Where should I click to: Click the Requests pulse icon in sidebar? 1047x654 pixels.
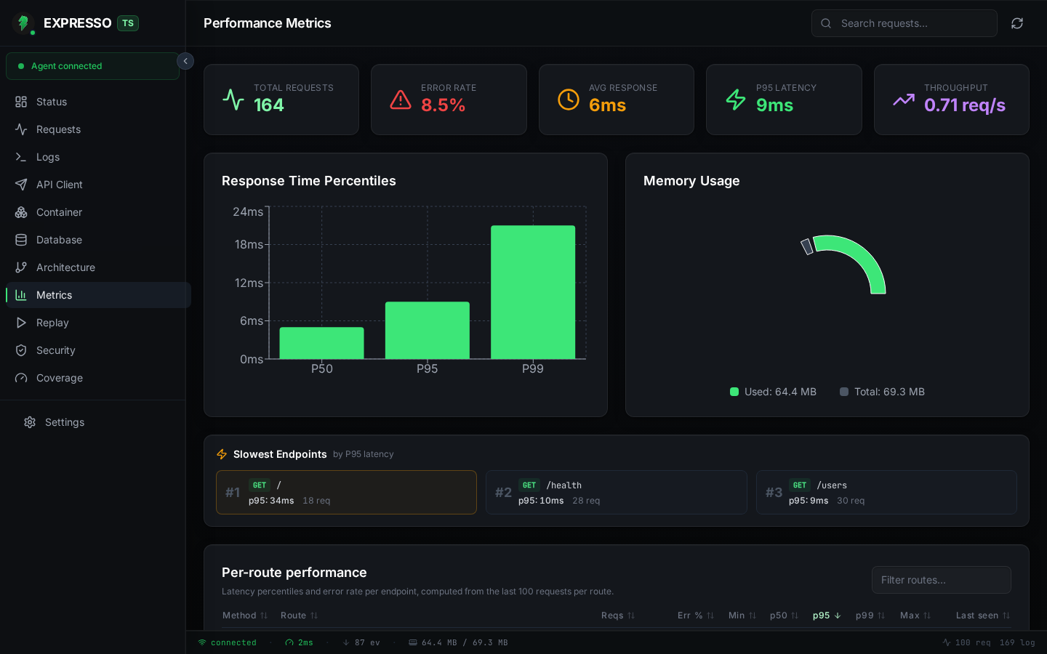(21, 129)
